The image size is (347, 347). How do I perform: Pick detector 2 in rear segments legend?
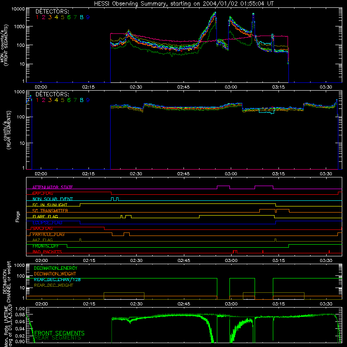44,100
